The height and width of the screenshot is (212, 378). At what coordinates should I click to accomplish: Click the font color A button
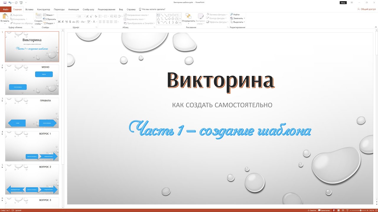click(94, 22)
